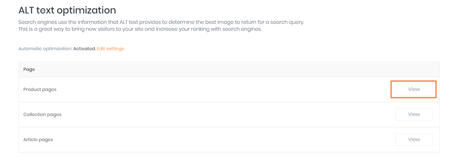Click the ALT text optimization heading
Screen dimensions: 450x158
(x=67, y=10)
